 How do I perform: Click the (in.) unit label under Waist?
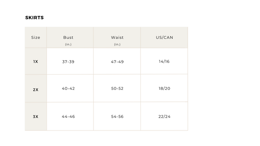pyautogui.click(x=117, y=44)
